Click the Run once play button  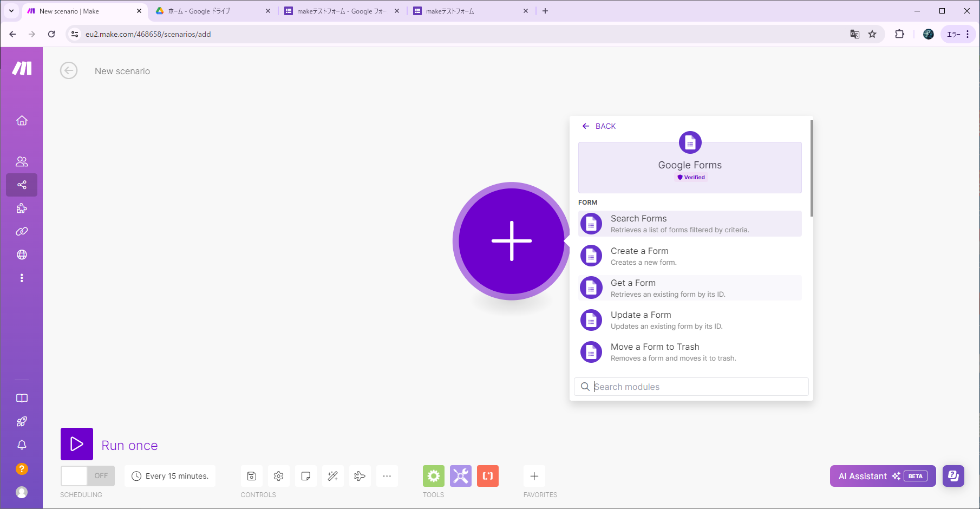(x=77, y=444)
